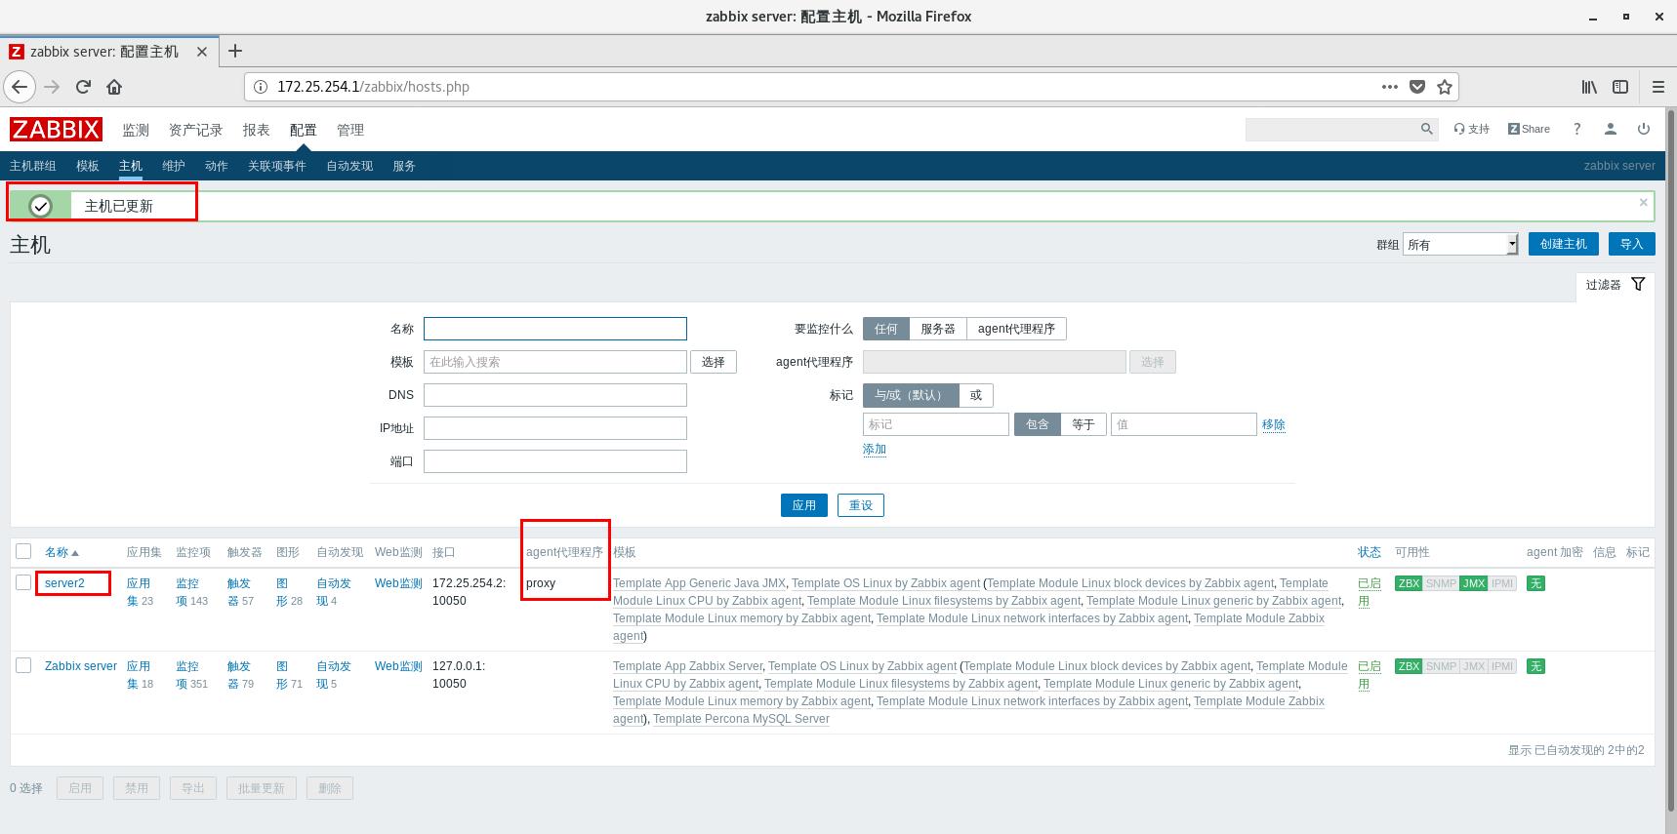Reload the current page
This screenshot has width=1677, height=834.
pos(83,87)
